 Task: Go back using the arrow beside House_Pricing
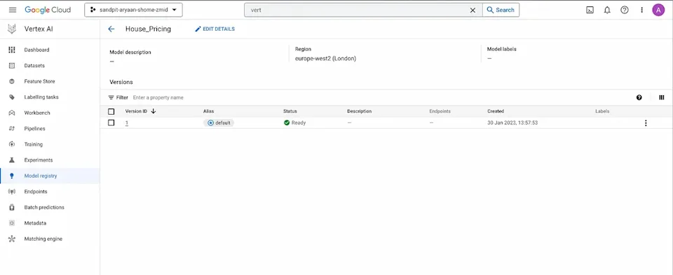111,29
